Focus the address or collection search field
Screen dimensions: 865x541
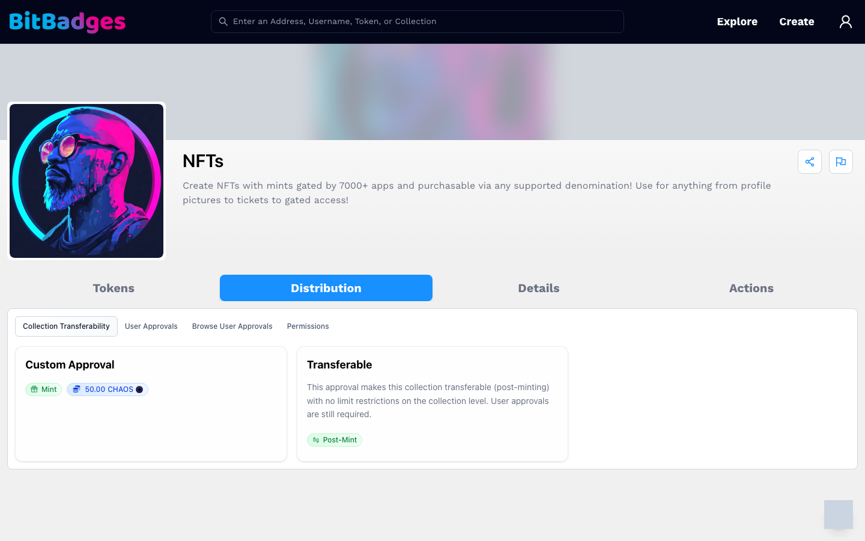[417, 22]
